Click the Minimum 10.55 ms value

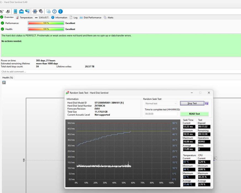[x=189, y=134]
